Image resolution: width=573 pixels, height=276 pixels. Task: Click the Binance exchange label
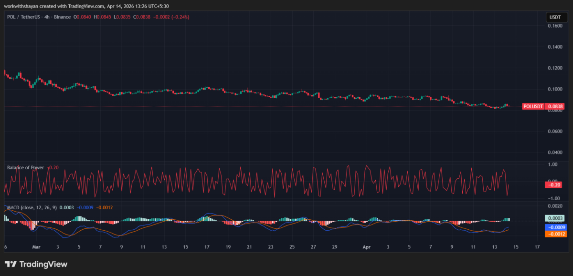coord(62,17)
